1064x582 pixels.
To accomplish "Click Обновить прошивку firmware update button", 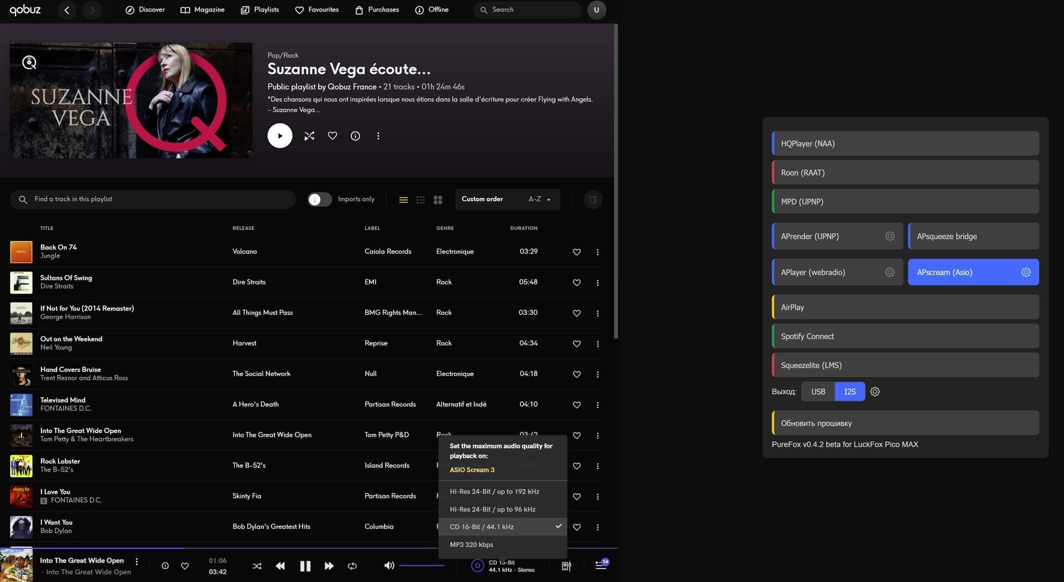I will pos(905,423).
